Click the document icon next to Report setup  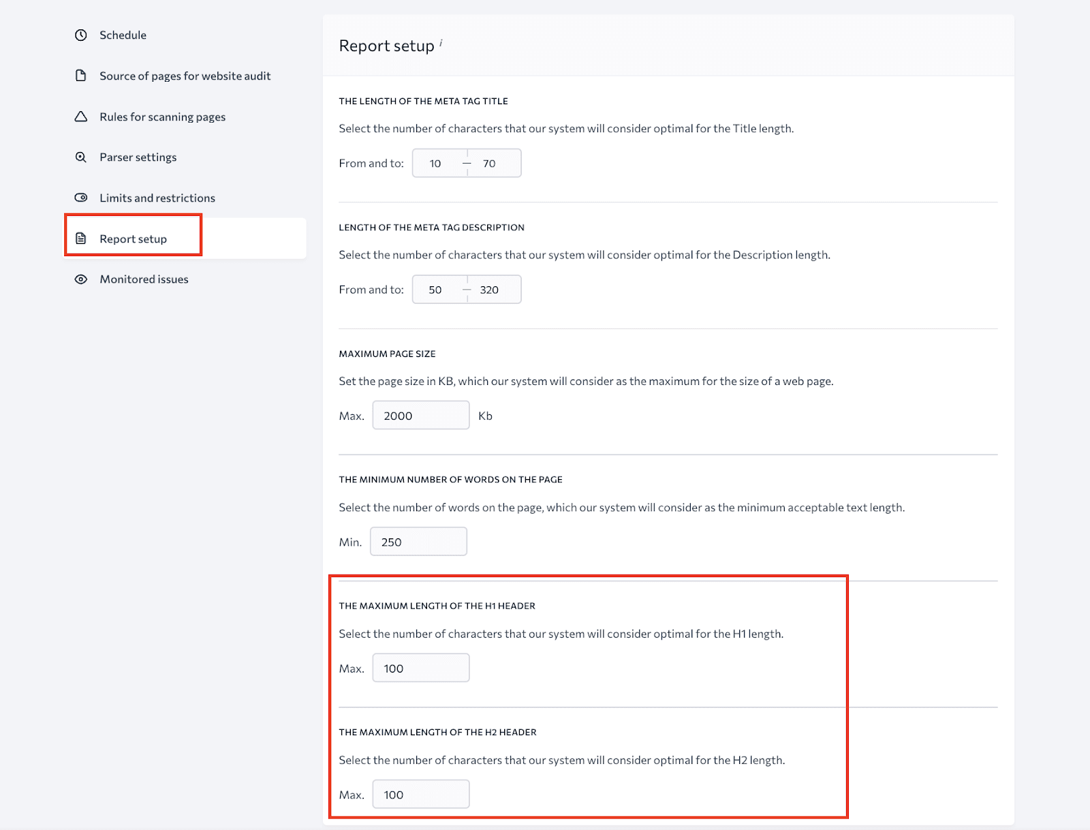[80, 239]
